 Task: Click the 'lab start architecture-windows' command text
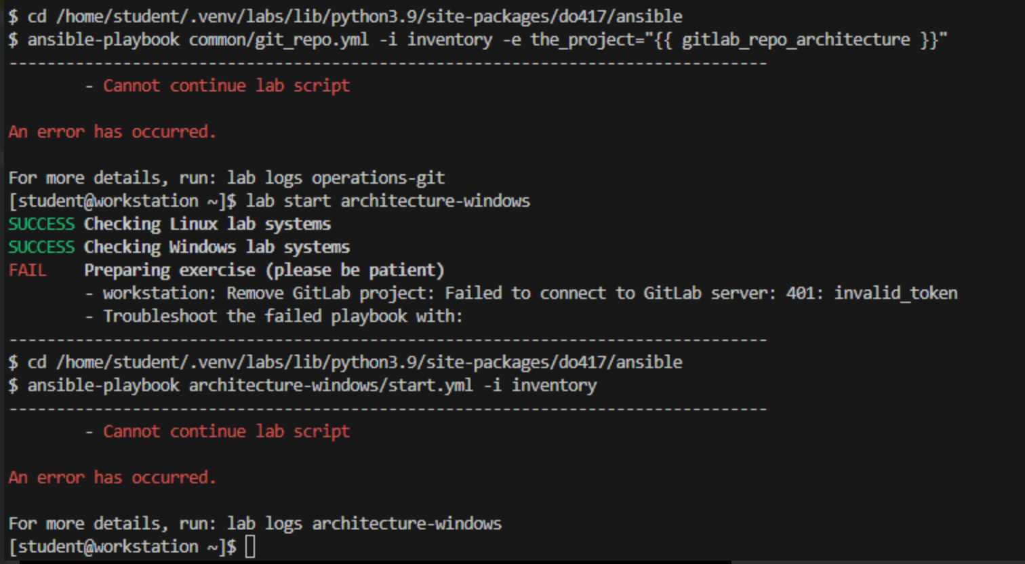coord(388,201)
